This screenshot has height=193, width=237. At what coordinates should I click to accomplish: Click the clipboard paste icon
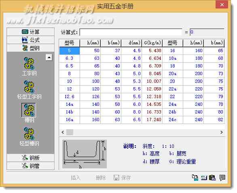pyautogui.click(x=212, y=178)
